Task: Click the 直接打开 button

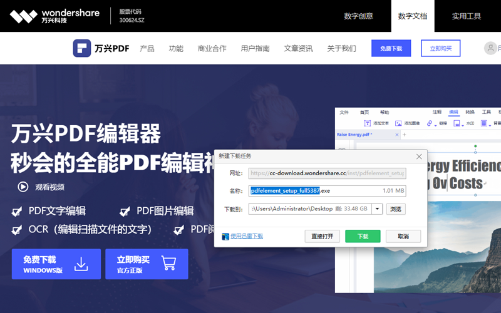Action: 323,237
